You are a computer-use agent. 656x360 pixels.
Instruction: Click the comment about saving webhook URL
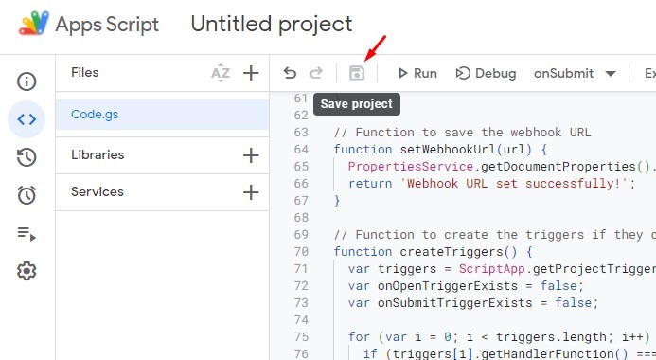(462, 133)
